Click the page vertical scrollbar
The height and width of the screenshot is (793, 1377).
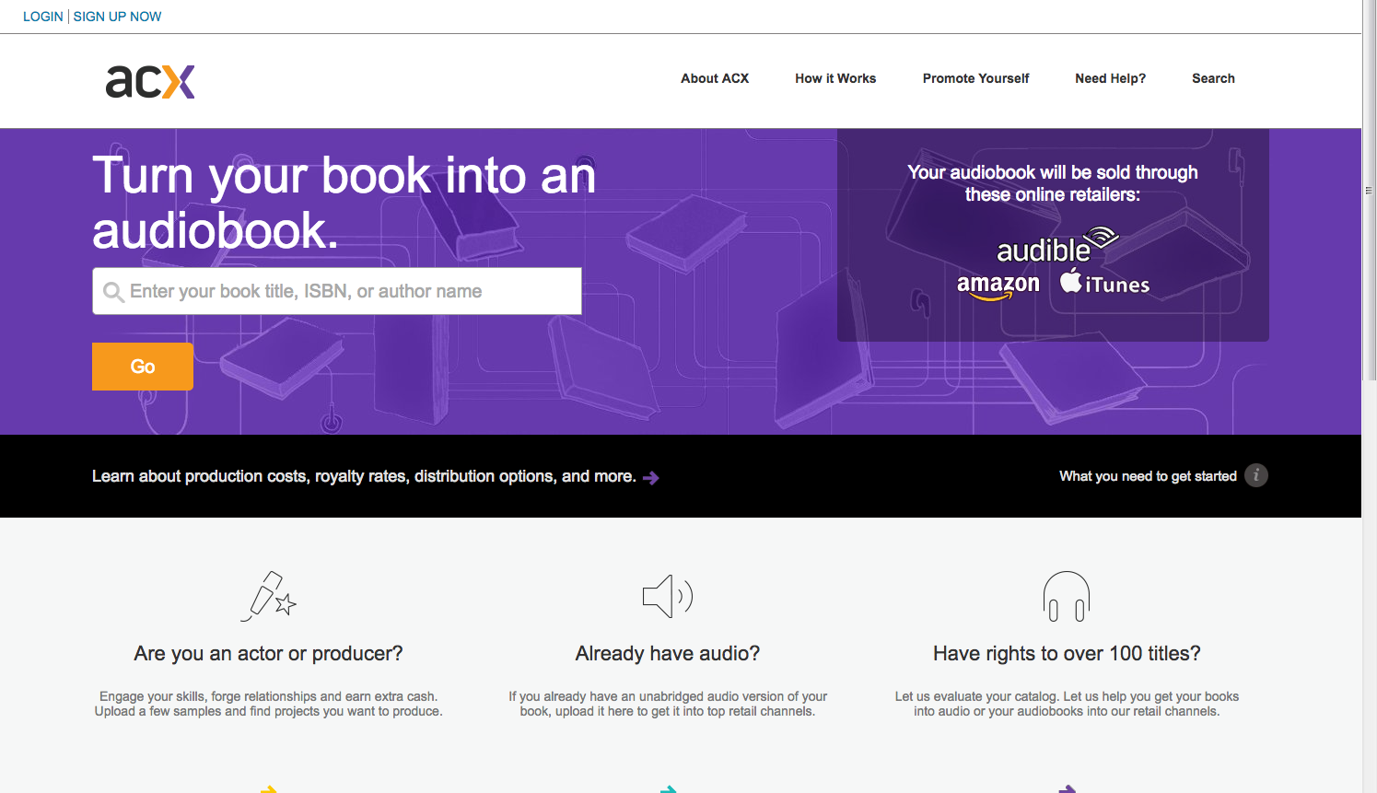tap(1369, 191)
